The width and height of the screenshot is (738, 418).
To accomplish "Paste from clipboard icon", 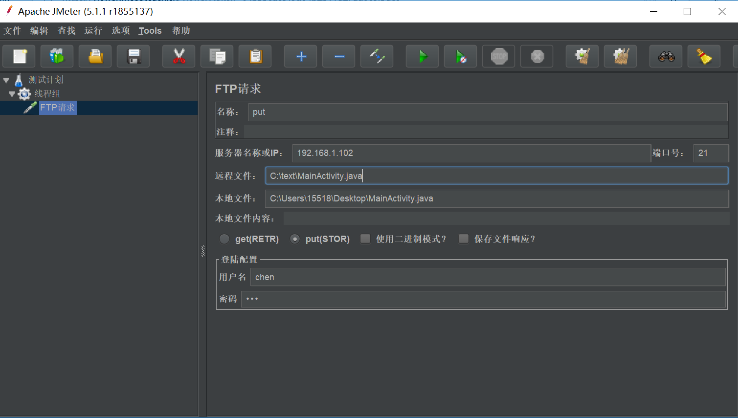I will click(x=255, y=57).
